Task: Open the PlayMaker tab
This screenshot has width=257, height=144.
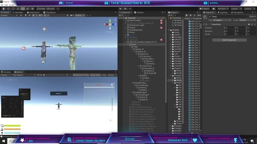Action: tap(50, 12)
